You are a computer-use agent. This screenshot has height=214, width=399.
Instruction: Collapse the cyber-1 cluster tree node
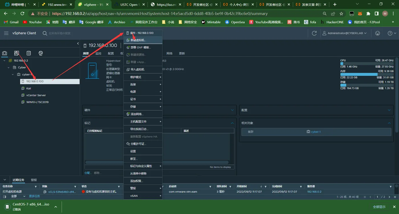point(13,74)
